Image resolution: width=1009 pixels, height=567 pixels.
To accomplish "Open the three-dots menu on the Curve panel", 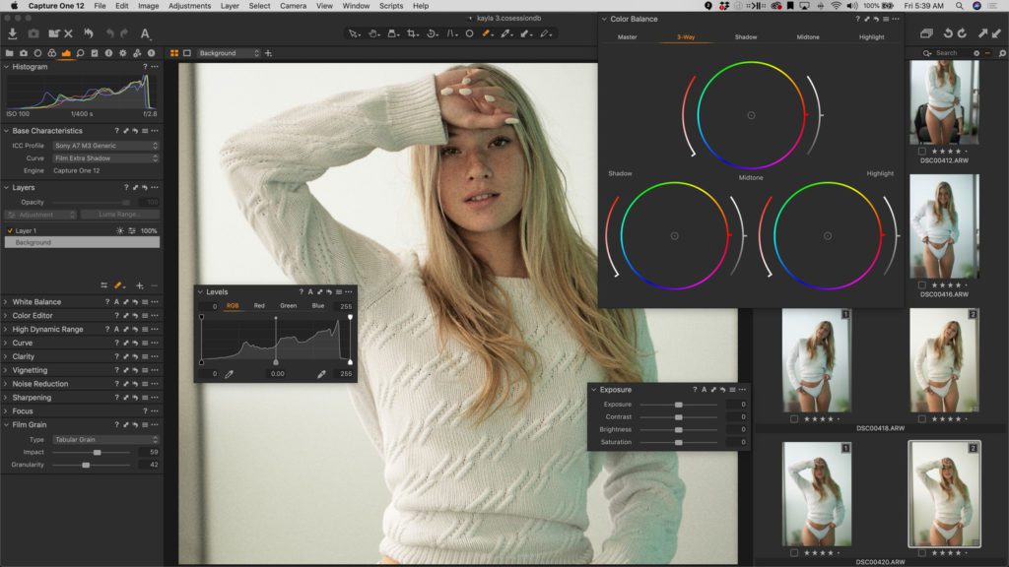I will click(x=155, y=344).
